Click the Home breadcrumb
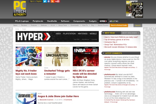The width and height of the screenshot is (156, 104). click(17, 29)
